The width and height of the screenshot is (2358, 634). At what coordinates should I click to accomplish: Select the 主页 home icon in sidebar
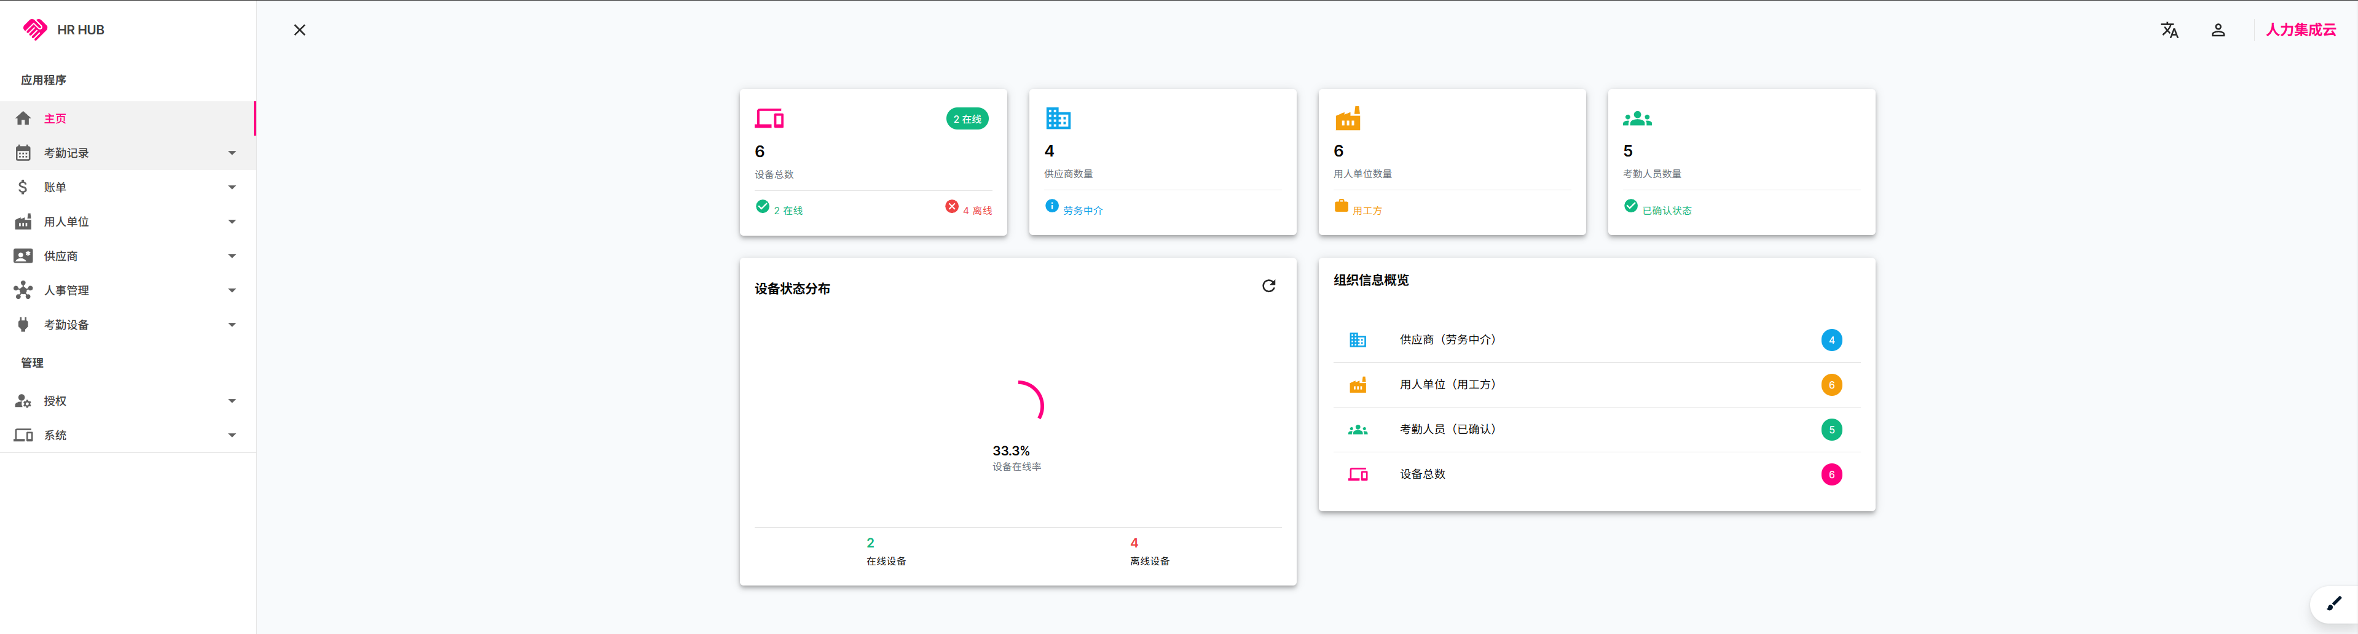click(22, 118)
